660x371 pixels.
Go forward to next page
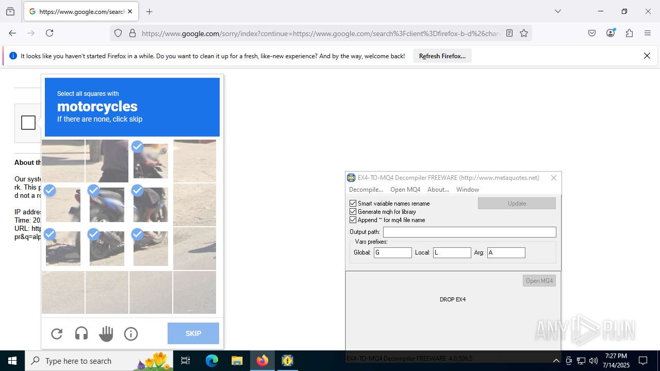coord(31,33)
